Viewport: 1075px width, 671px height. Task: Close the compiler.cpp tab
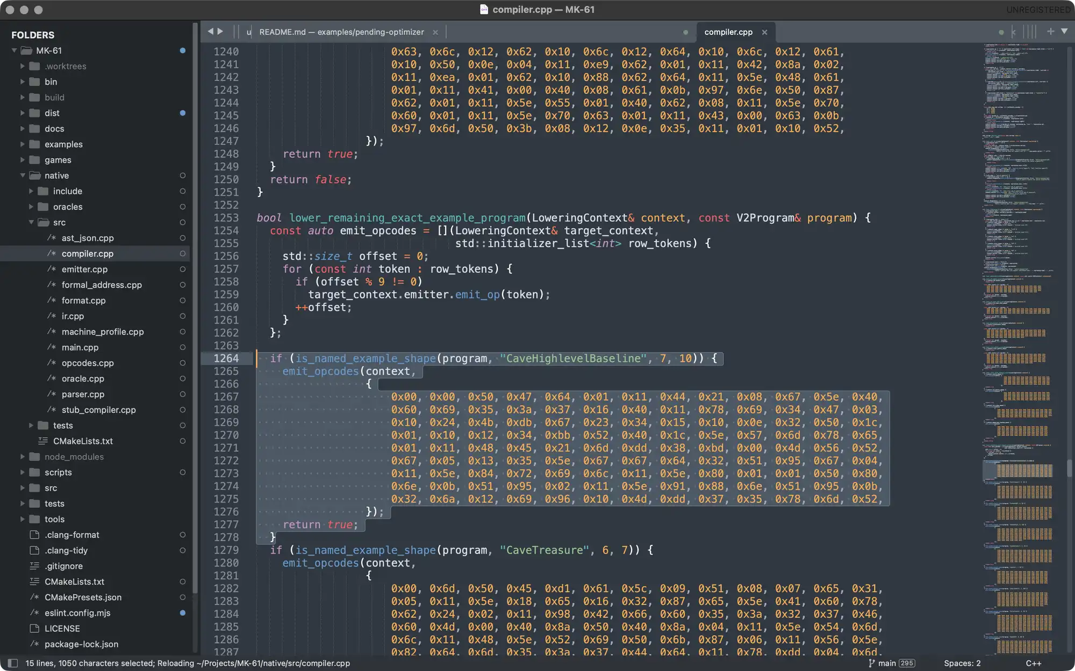(764, 32)
